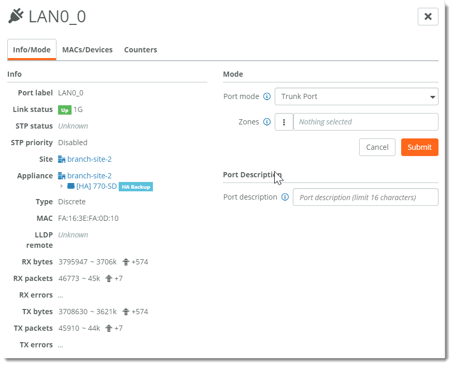Click the plug icon beside LAN0_0 title
453x366 pixels.
17,17
